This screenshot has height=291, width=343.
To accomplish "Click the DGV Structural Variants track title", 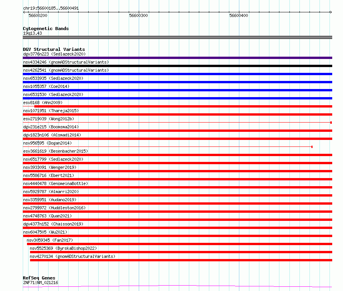I will [x=54, y=49].
